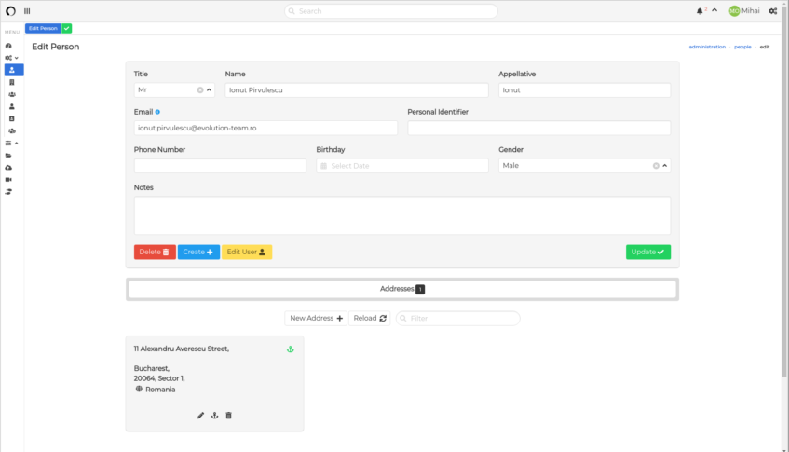Click the green checkmark beside Edit Person tab
Screen dimensions: 789x452
(66, 28)
